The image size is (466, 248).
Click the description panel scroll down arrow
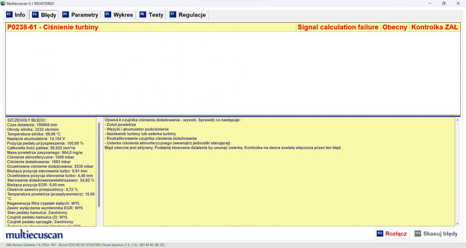click(458, 224)
